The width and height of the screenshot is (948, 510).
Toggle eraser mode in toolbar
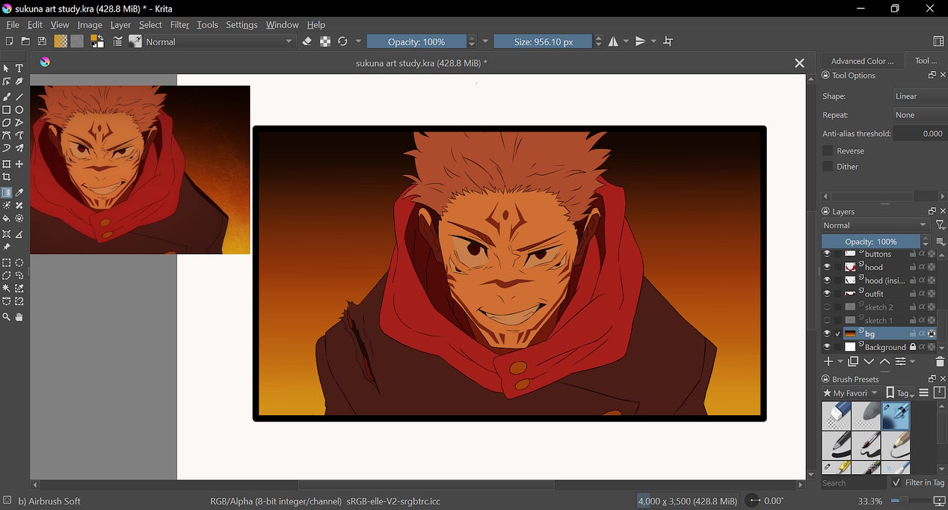tap(307, 42)
